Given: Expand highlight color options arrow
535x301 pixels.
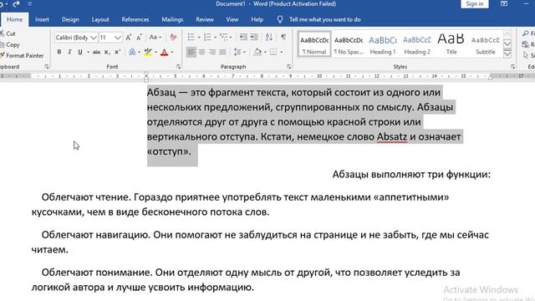Looking at the screenshot, I should (155, 52).
